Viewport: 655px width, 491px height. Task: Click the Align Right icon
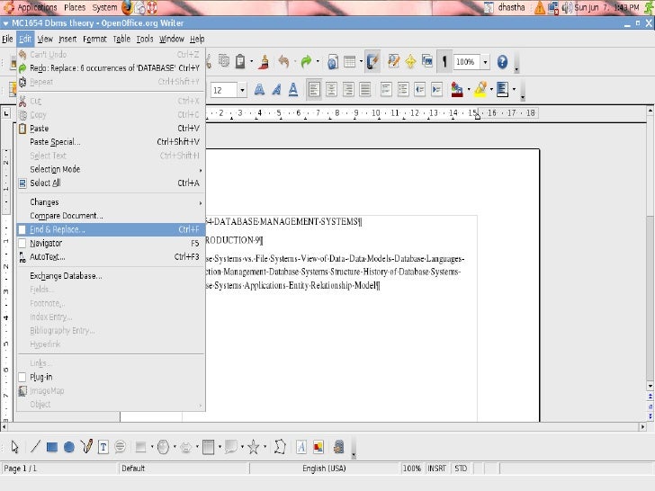coord(348,89)
